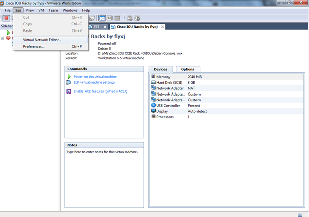Select the greyed Copy menu entry
The height and width of the screenshot is (217, 309).
(50, 24)
